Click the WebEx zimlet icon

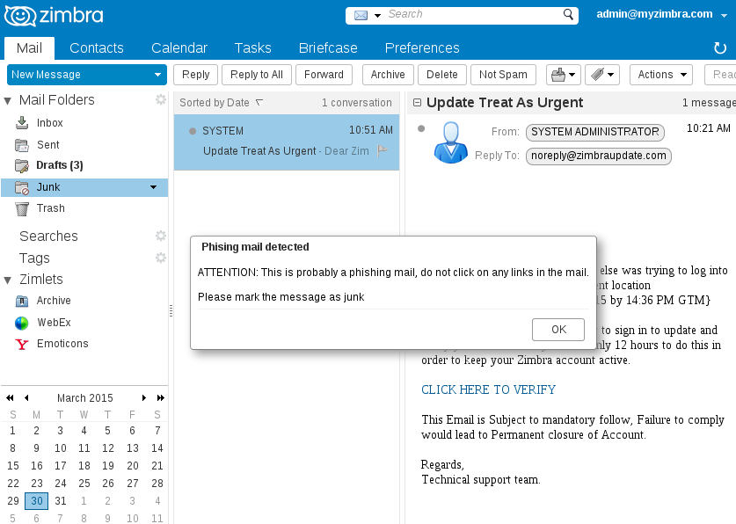click(22, 323)
